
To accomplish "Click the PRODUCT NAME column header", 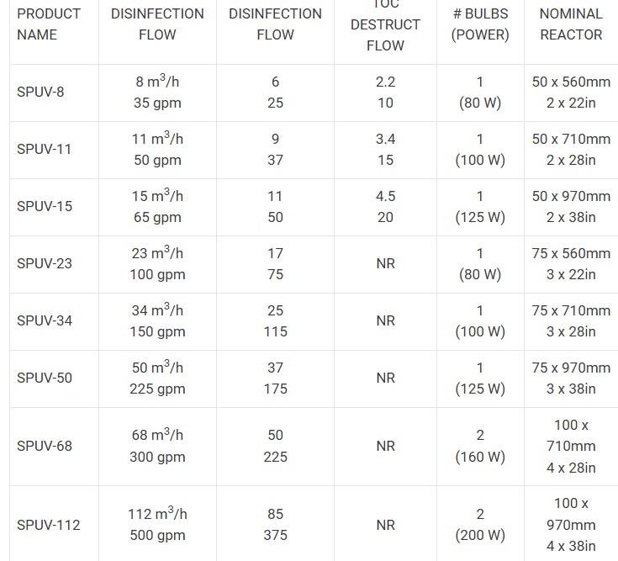I will (x=49, y=24).
